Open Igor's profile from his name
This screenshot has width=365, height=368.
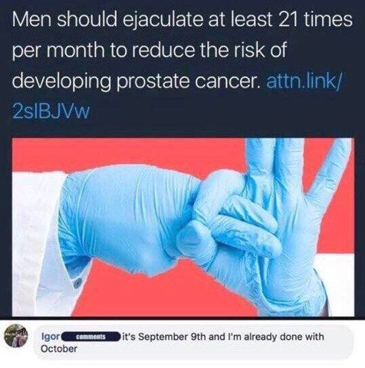click(x=51, y=337)
